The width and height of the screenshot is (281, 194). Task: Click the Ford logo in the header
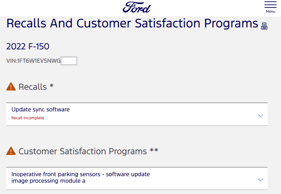click(137, 7)
